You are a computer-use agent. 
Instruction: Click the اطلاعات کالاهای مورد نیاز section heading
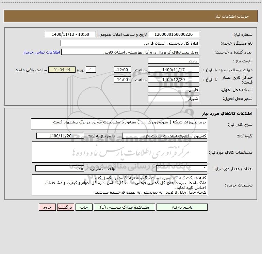pos(227,114)
